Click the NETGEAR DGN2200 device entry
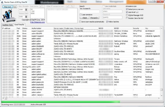 coord(61,87)
